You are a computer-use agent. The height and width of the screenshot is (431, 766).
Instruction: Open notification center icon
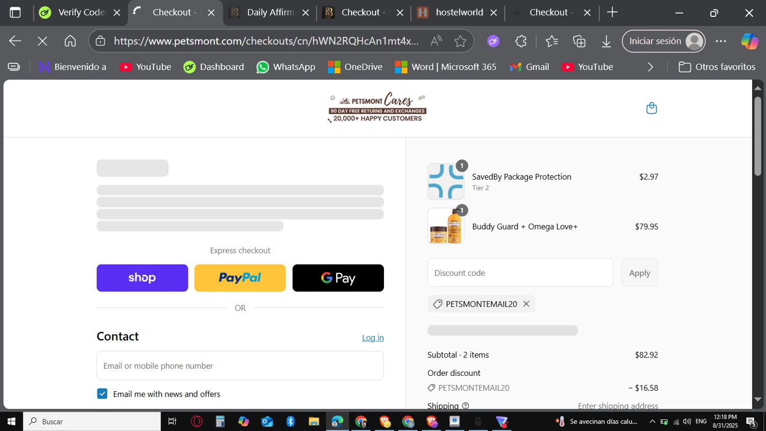pos(751,422)
